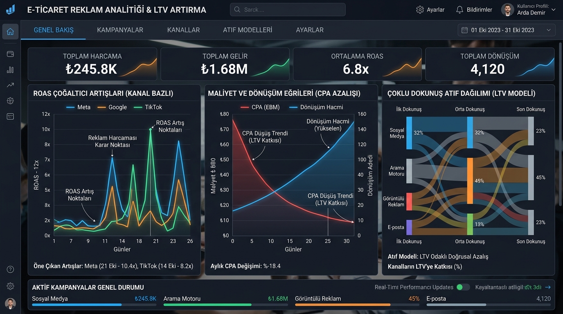Select the AYARLAR tab in navigation bar
This screenshot has height=314, width=563.
coord(310,30)
